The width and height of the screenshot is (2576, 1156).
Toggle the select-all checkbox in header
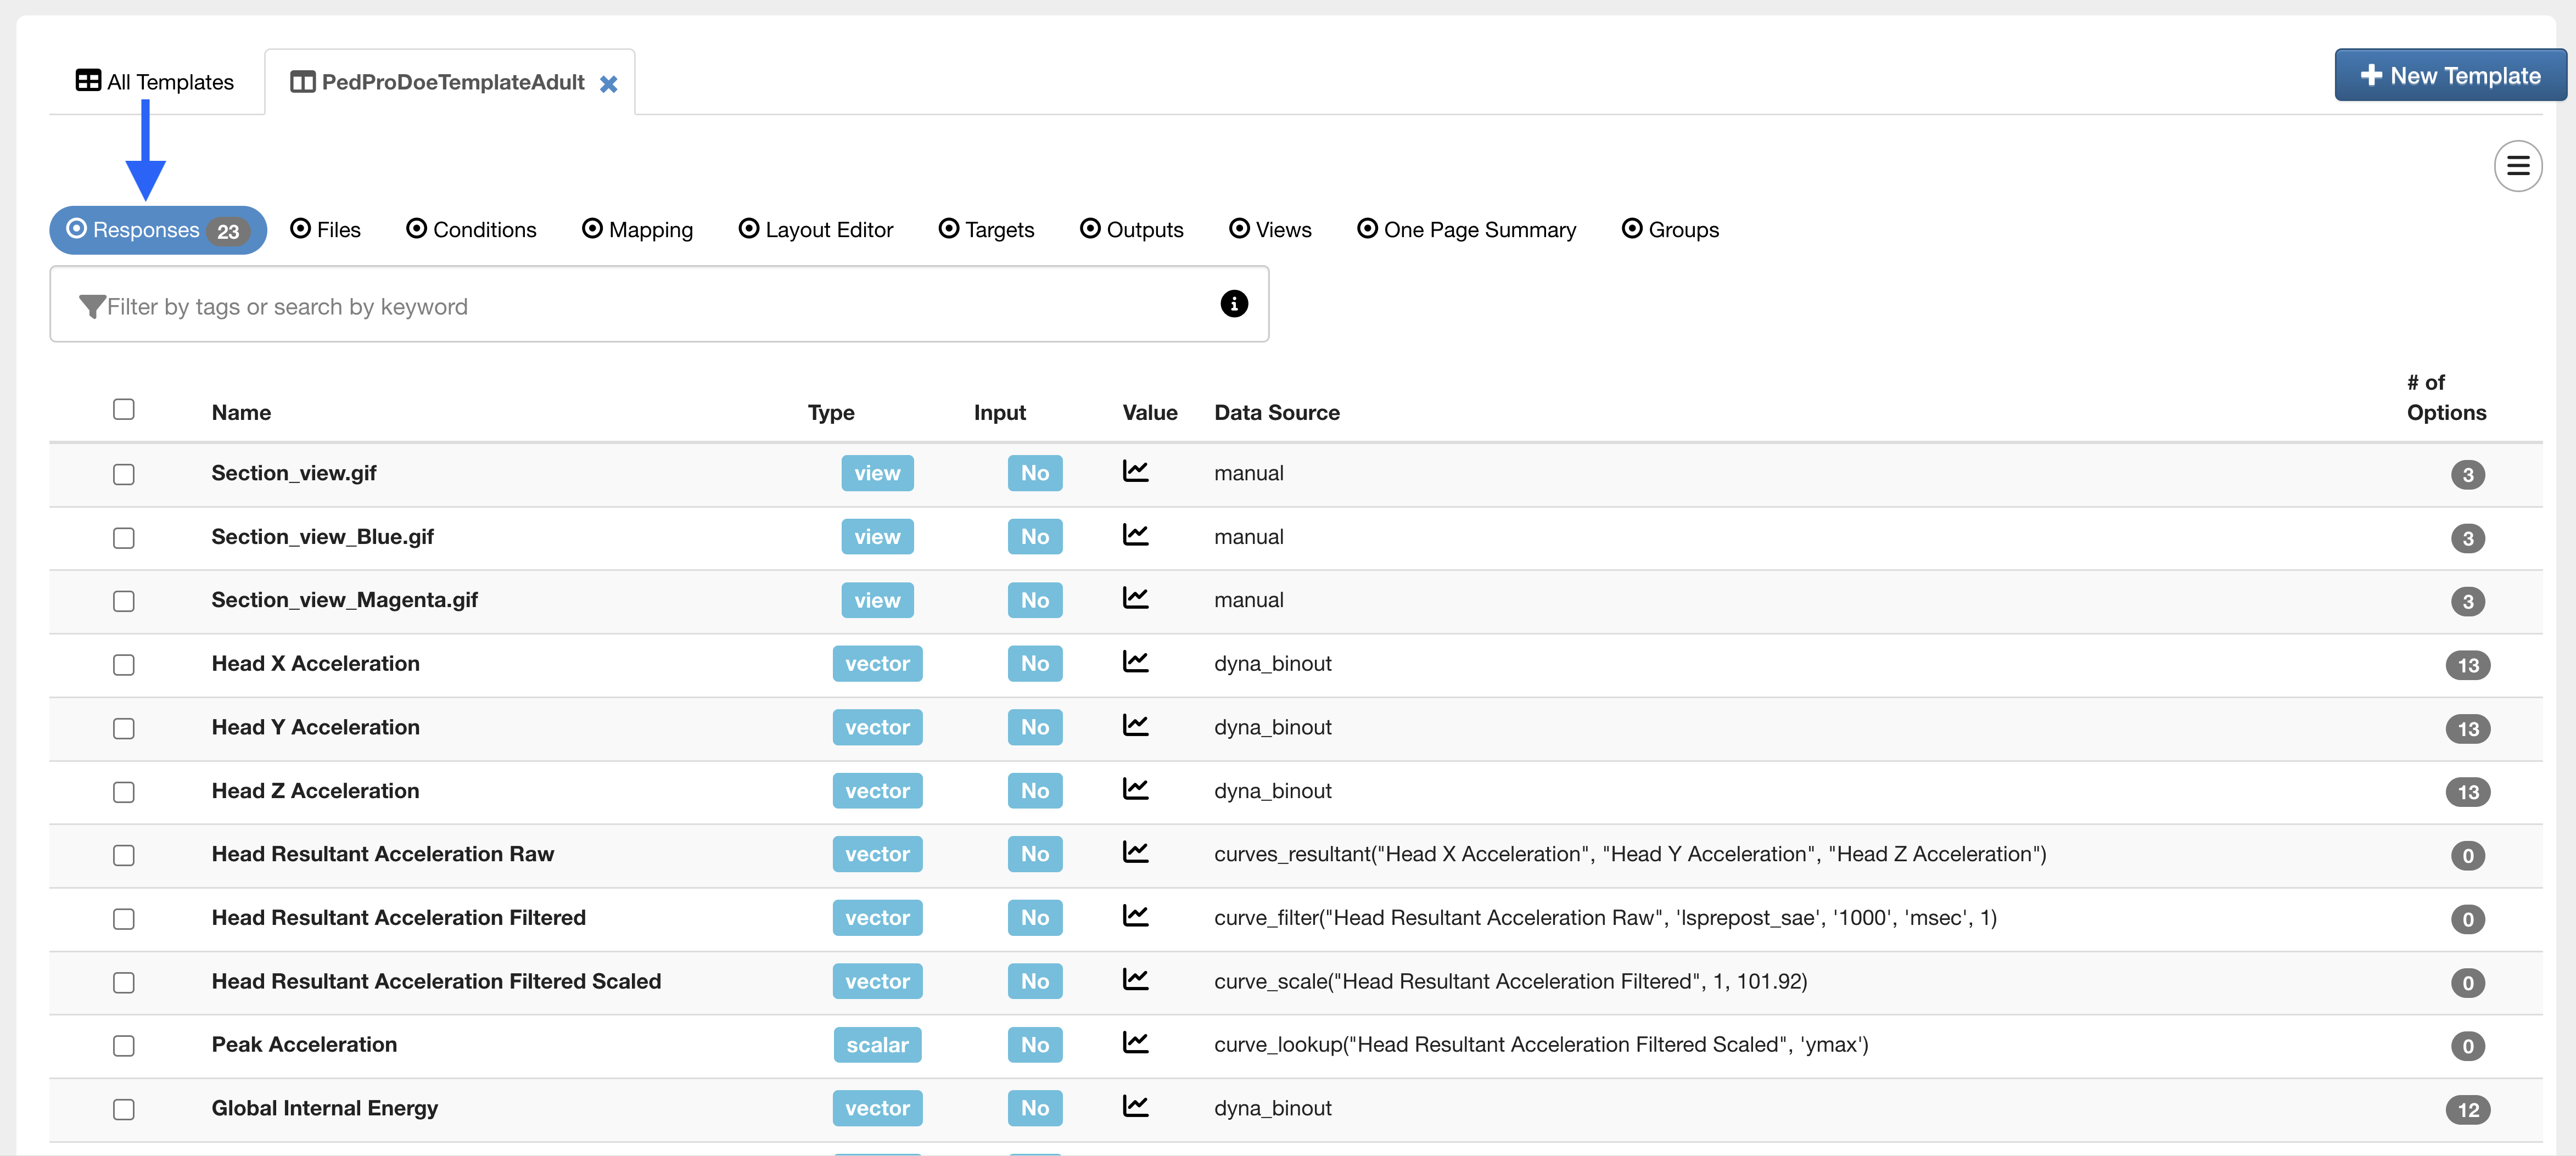124,409
